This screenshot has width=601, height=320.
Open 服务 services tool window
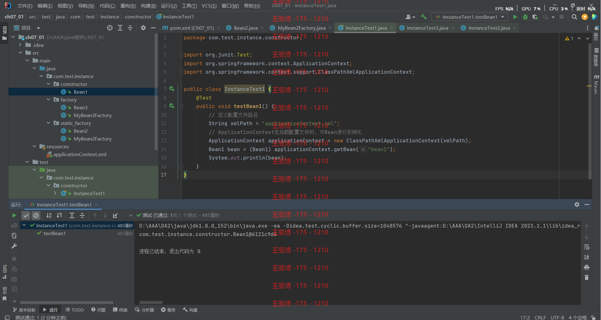coord(168,310)
